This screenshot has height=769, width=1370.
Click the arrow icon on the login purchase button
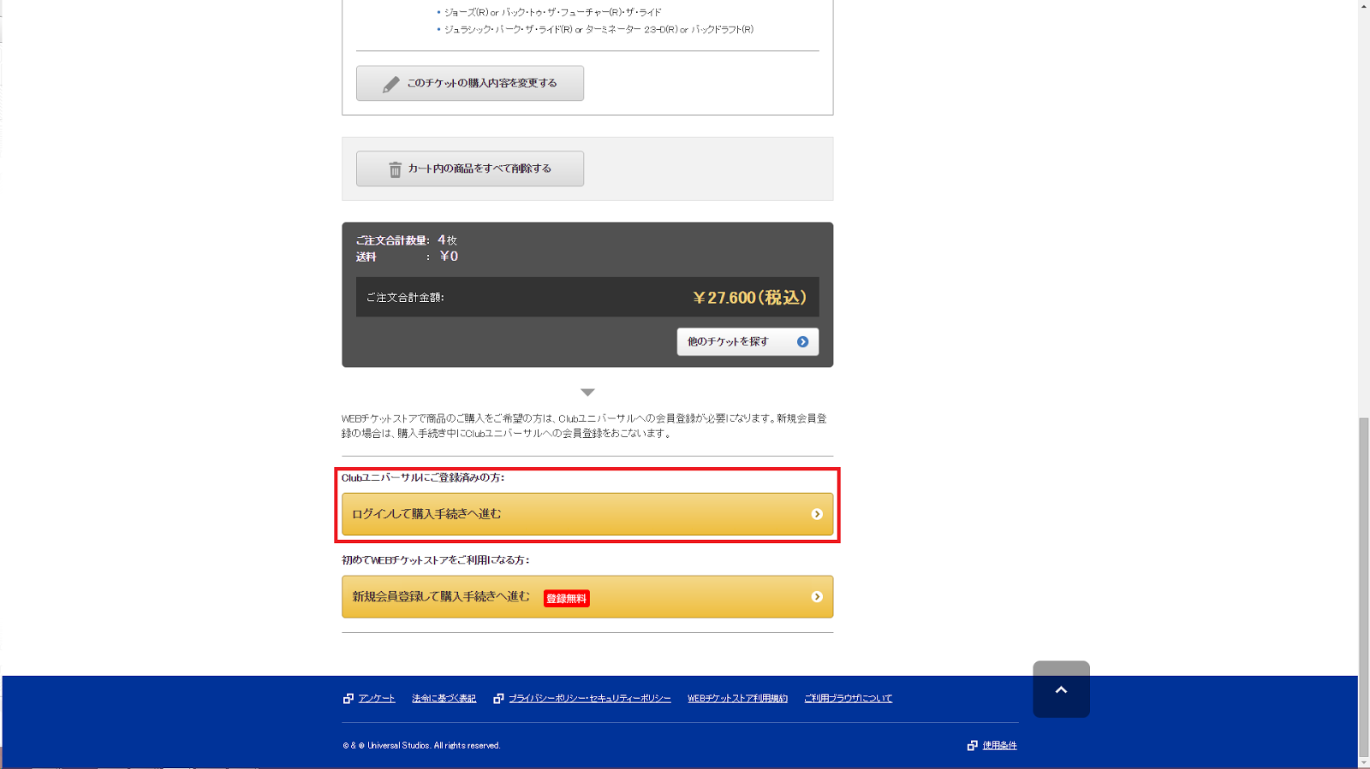click(x=817, y=514)
